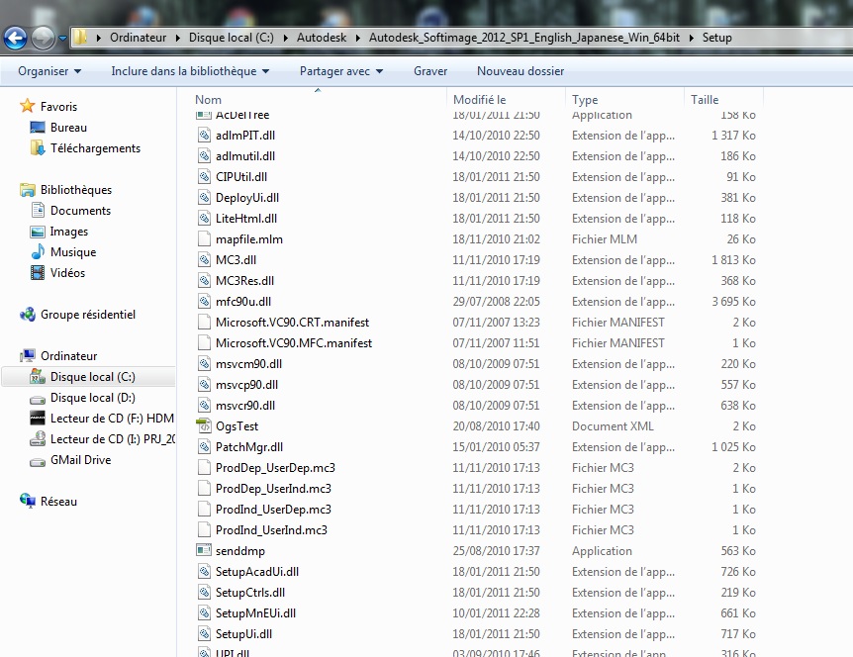Sort by Modifié le column header

pos(479,100)
